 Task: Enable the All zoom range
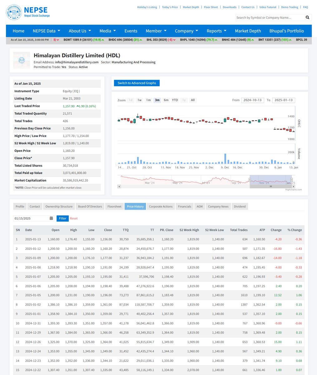[193, 100]
